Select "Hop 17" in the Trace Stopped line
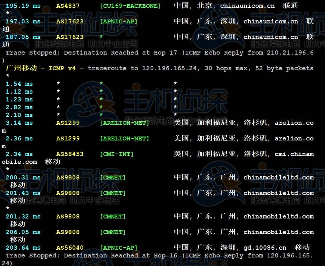 point(166,53)
